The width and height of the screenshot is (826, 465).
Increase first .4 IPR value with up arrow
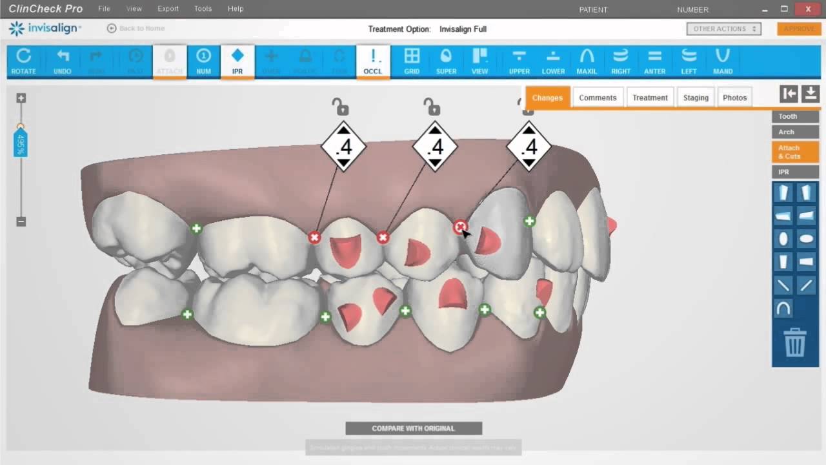[343, 130]
